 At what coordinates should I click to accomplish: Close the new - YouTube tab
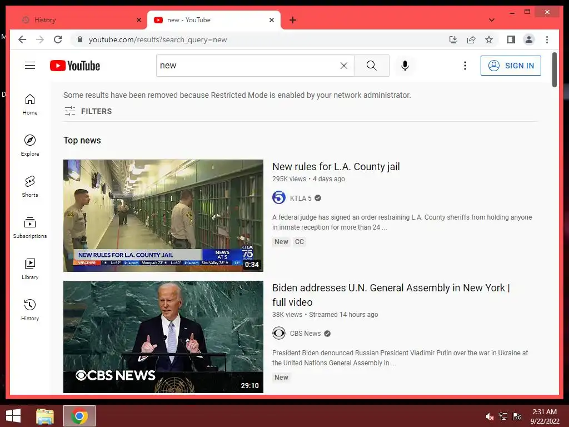pos(271,20)
